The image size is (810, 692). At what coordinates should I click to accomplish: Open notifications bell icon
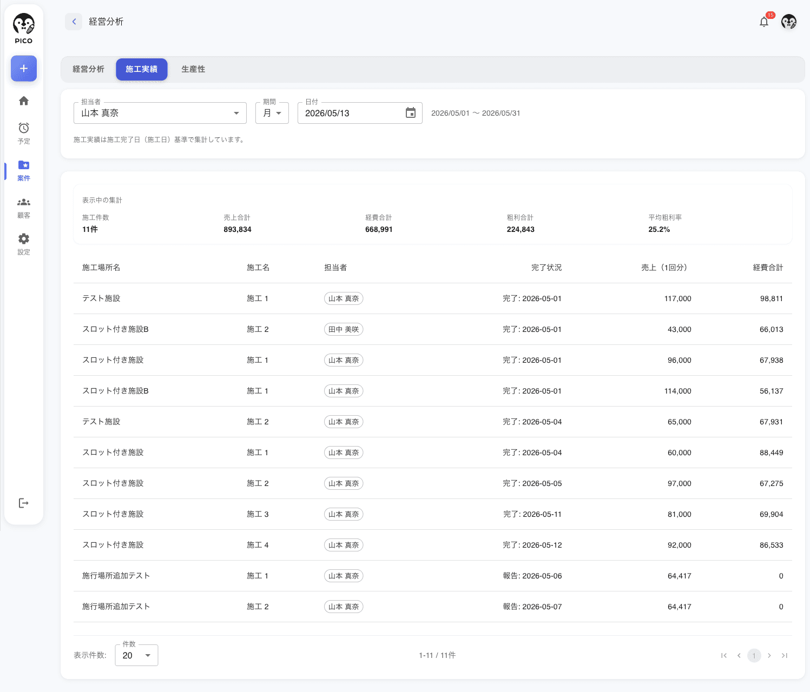point(764,22)
